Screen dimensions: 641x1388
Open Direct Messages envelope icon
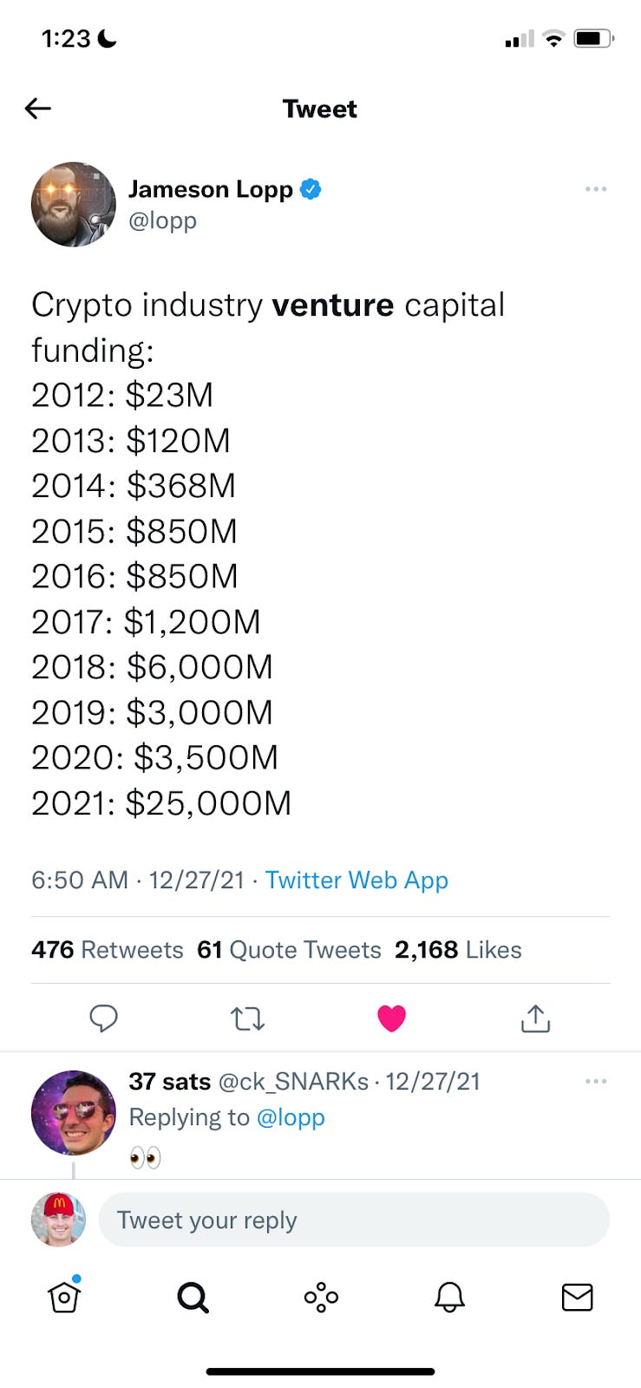[577, 1298]
